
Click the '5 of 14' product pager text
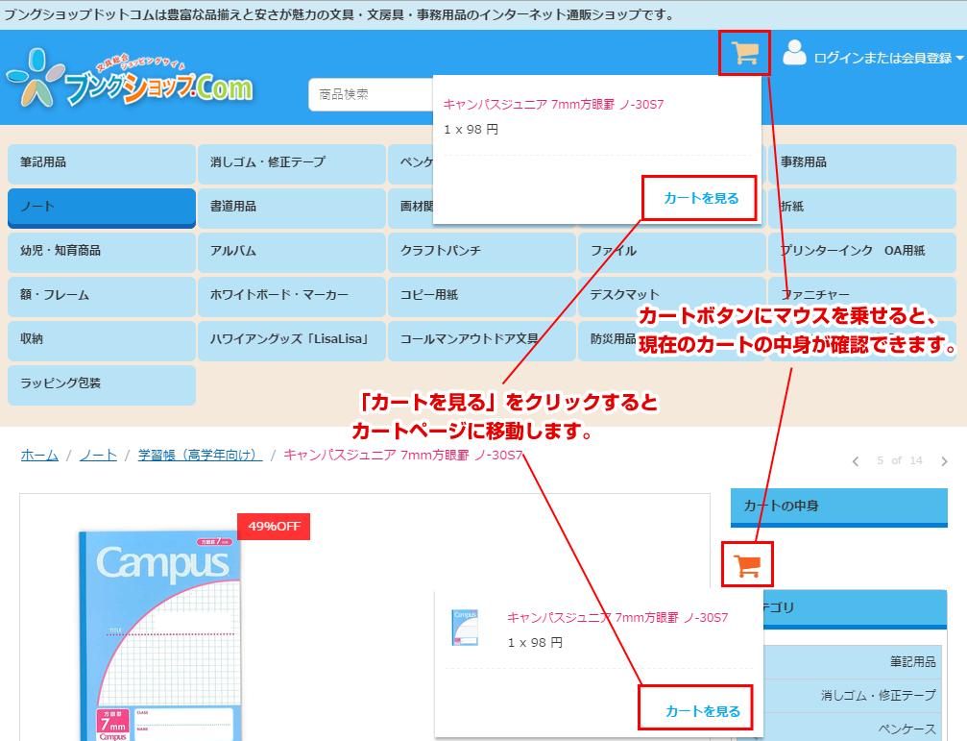[900, 461]
